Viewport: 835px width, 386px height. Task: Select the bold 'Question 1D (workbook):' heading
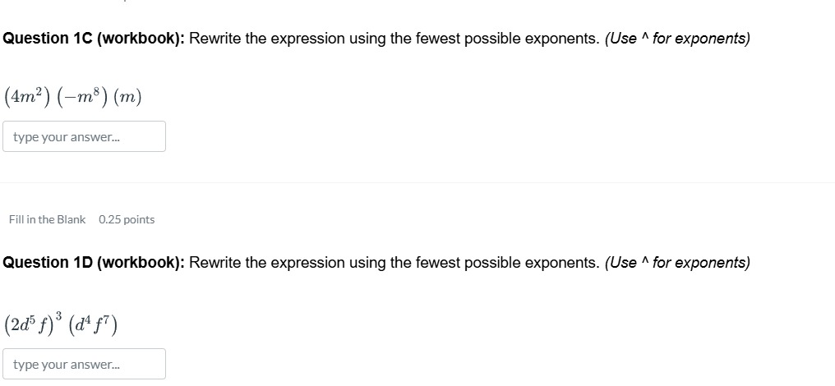pyautogui.click(x=94, y=263)
